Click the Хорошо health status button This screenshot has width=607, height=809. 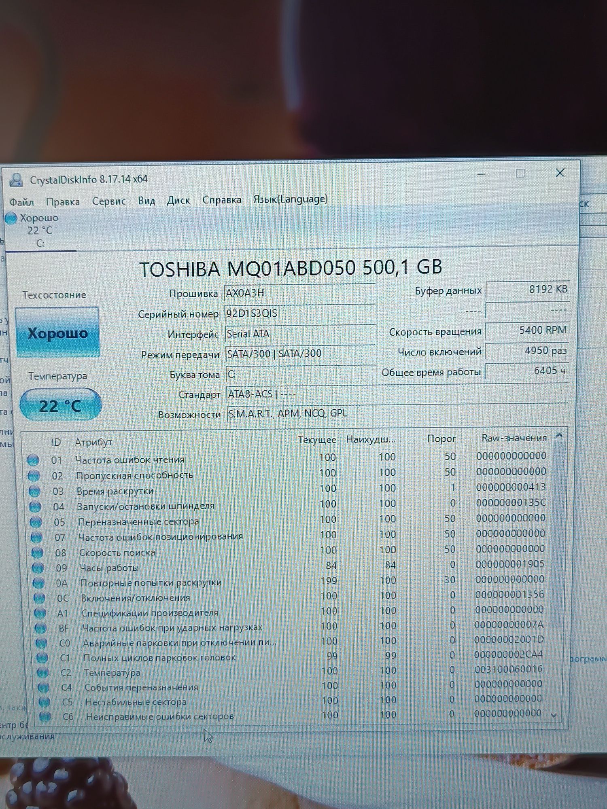[57, 332]
